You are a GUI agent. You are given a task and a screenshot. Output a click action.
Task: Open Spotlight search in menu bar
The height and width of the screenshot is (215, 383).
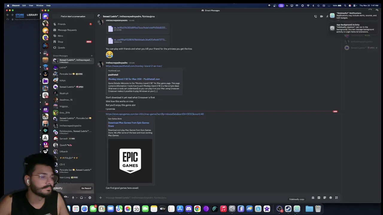click(x=345, y=5)
